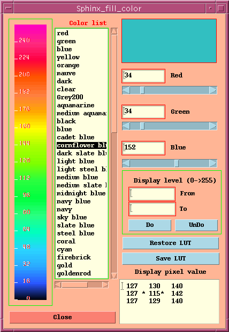Select 'black' in the color list
The width and height of the screenshot is (229, 332).
tap(81, 121)
